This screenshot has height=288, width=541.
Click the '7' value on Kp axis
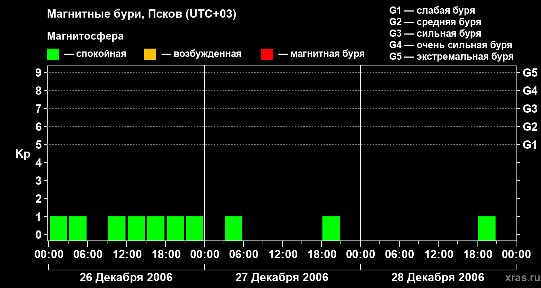(39, 109)
